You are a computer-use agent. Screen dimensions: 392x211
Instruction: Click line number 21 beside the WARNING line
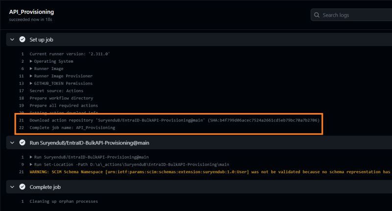pyautogui.click(x=22, y=172)
